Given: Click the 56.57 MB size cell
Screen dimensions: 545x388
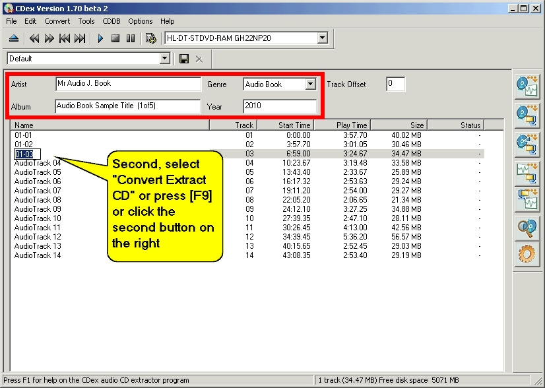Looking at the screenshot, I should 406,237.
